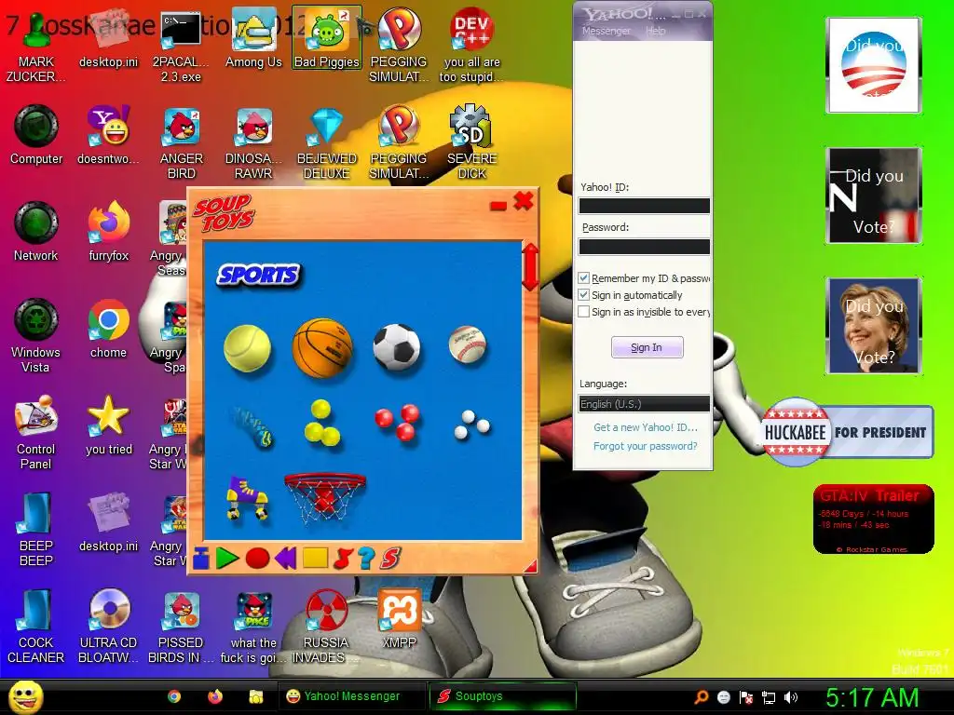Image resolution: width=954 pixels, height=715 pixels.
Task: Click the purple rewind arrows in Soup Toys
Action: pos(285,559)
